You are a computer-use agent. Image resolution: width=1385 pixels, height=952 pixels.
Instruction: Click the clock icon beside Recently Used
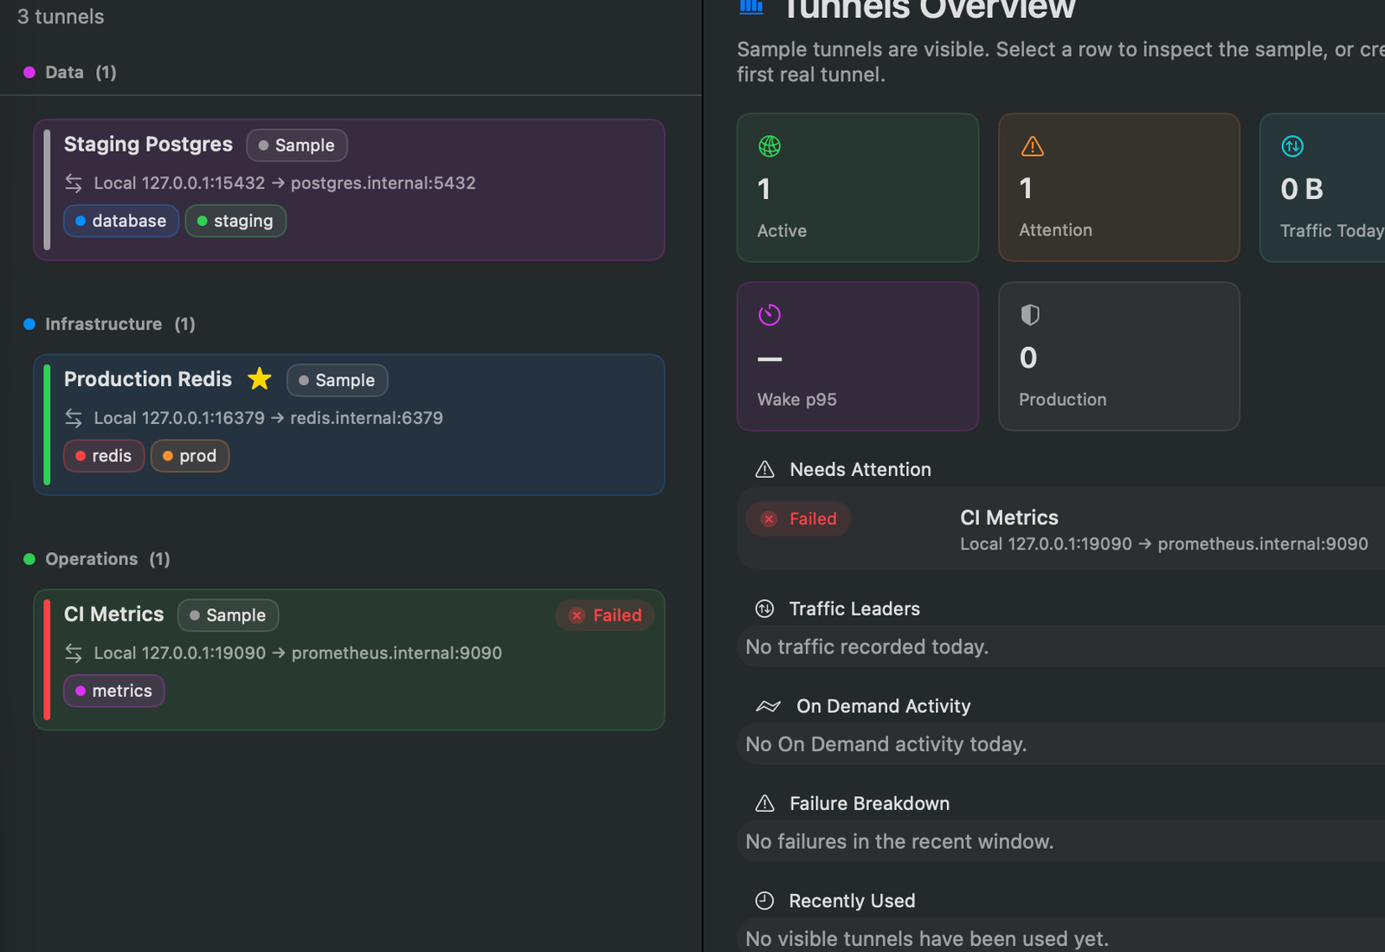coord(764,901)
